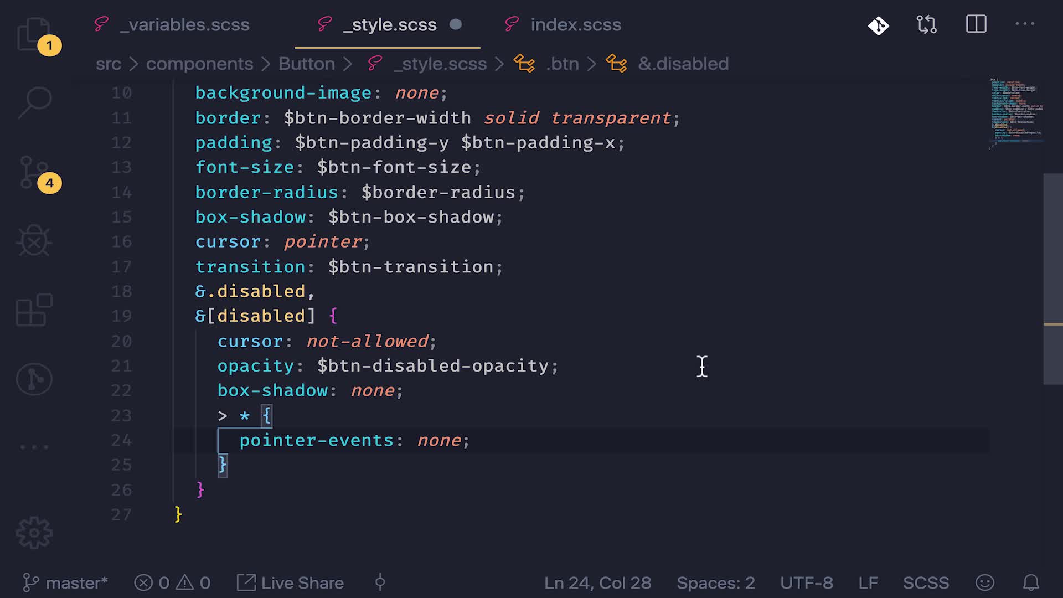Click the Open Changes compare icon
The width and height of the screenshot is (1063, 598).
click(926, 25)
